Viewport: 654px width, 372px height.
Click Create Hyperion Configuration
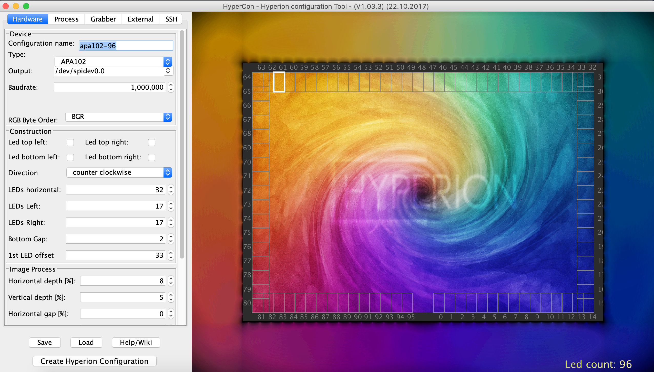(x=94, y=361)
